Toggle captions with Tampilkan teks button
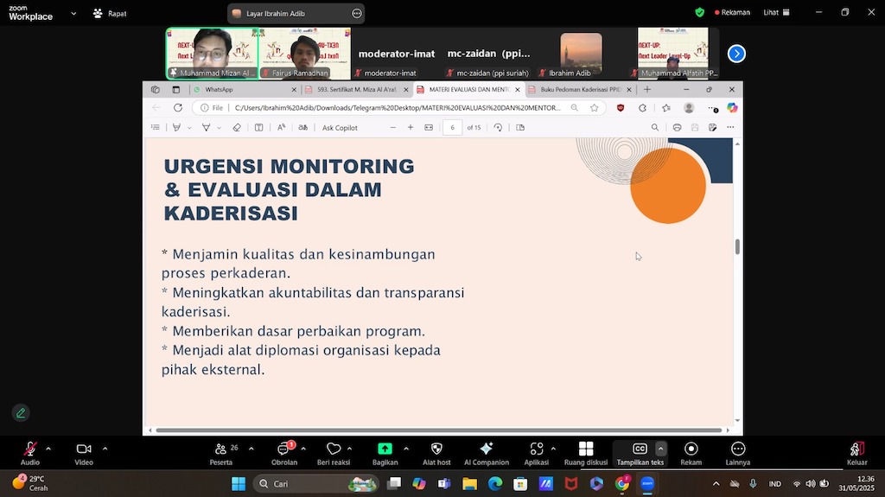Viewport: 885px width, 497px height. tap(640, 449)
